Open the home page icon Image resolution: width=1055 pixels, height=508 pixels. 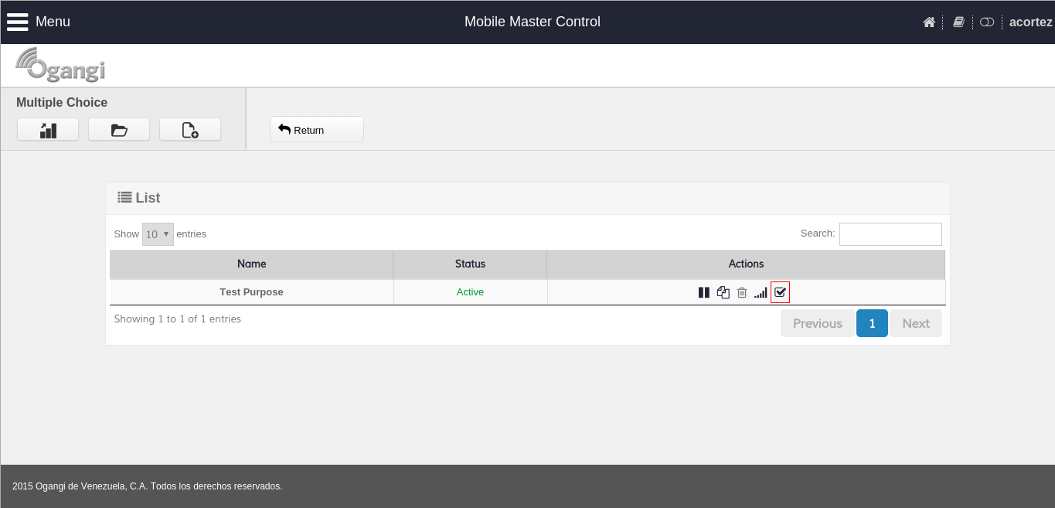pyautogui.click(x=929, y=22)
